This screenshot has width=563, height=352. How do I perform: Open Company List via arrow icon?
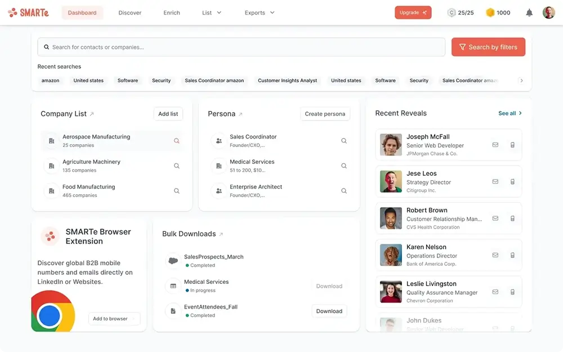click(92, 114)
